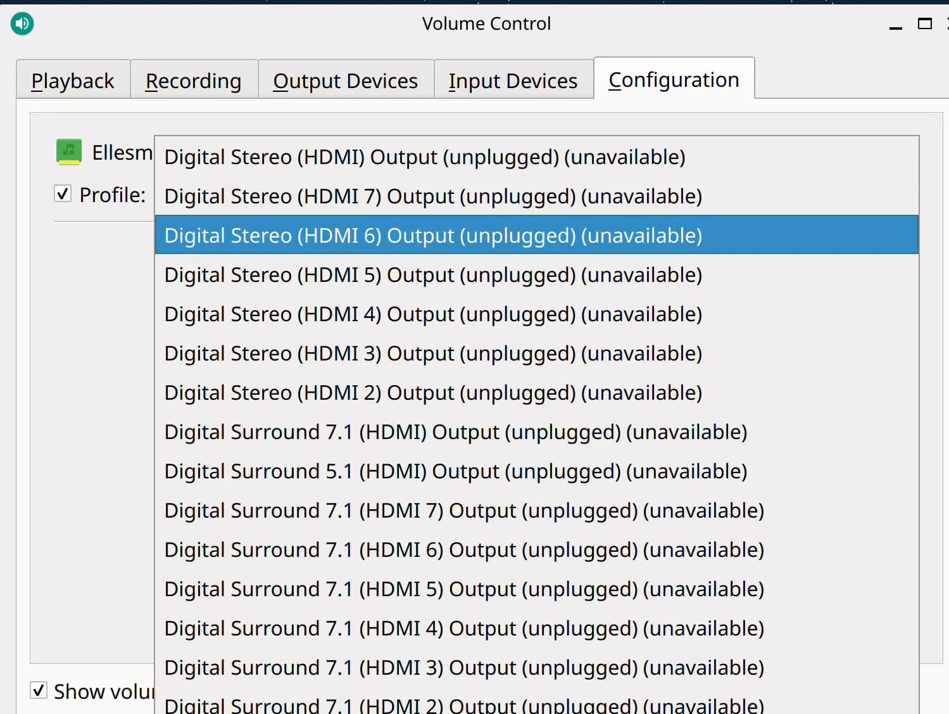Maximize the Volume Control window
Image resolution: width=949 pixels, height=714 pixels.
tap(924, 24)
